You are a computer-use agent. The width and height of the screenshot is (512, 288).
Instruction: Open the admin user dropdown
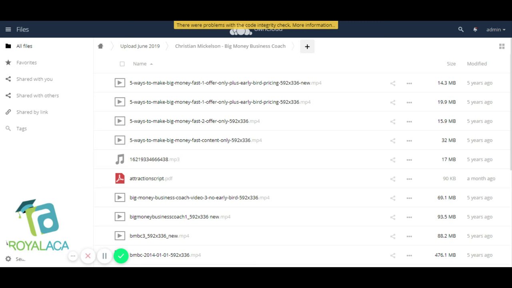click(x=496, y=29)
